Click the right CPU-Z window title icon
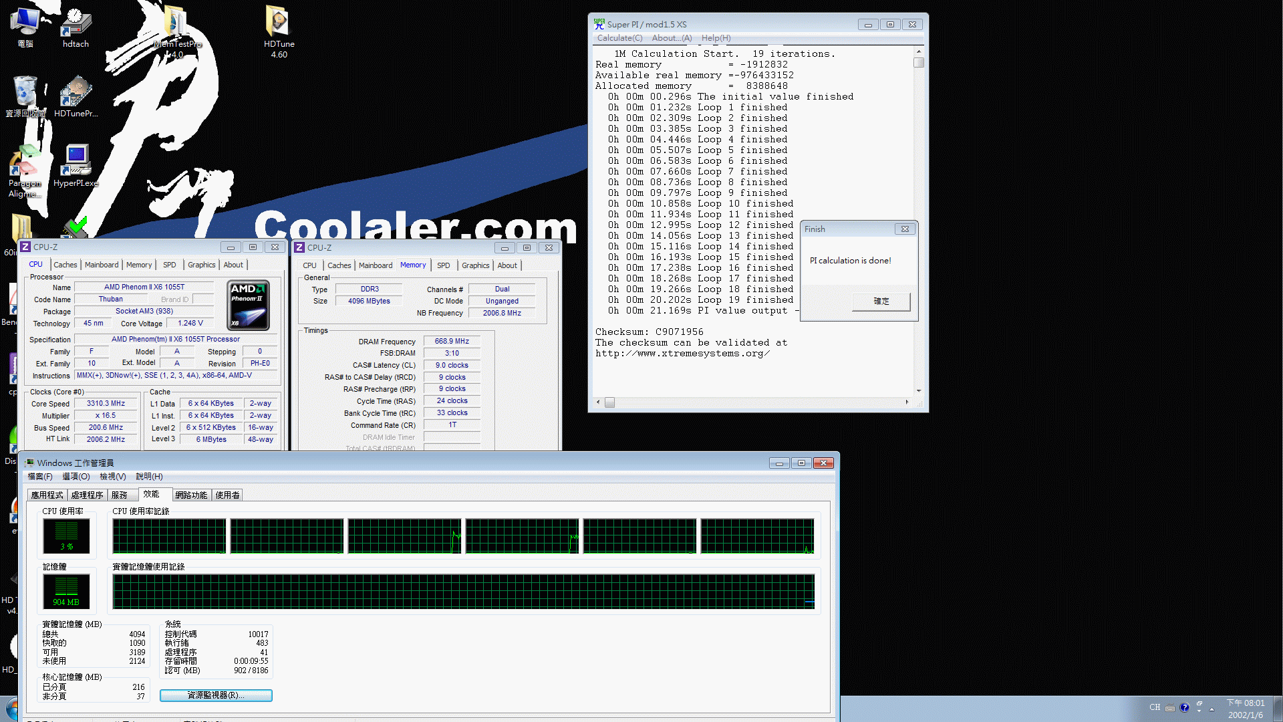 [x=299, y=248]
